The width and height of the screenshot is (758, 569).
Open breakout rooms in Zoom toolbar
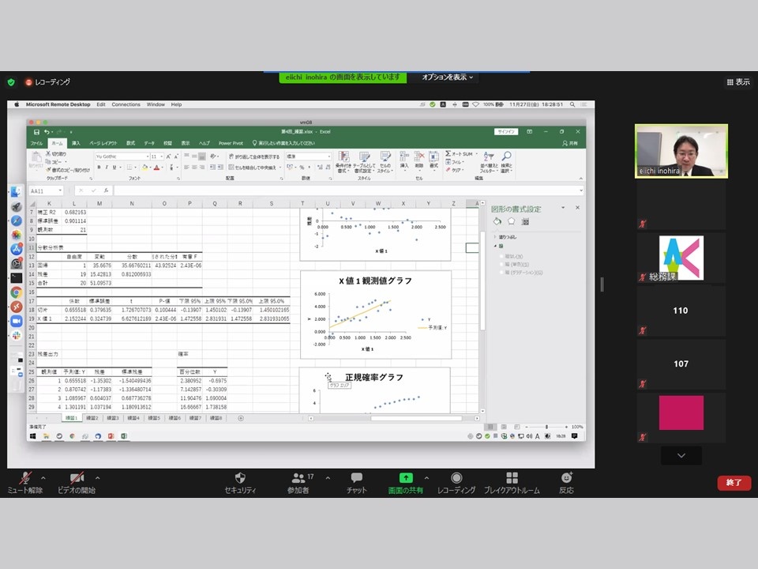512,482
